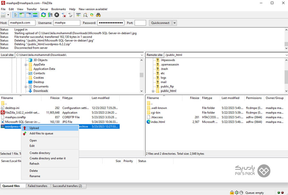Open the File menu
Screen dimensions: 288x195
(x=3, y=9)
